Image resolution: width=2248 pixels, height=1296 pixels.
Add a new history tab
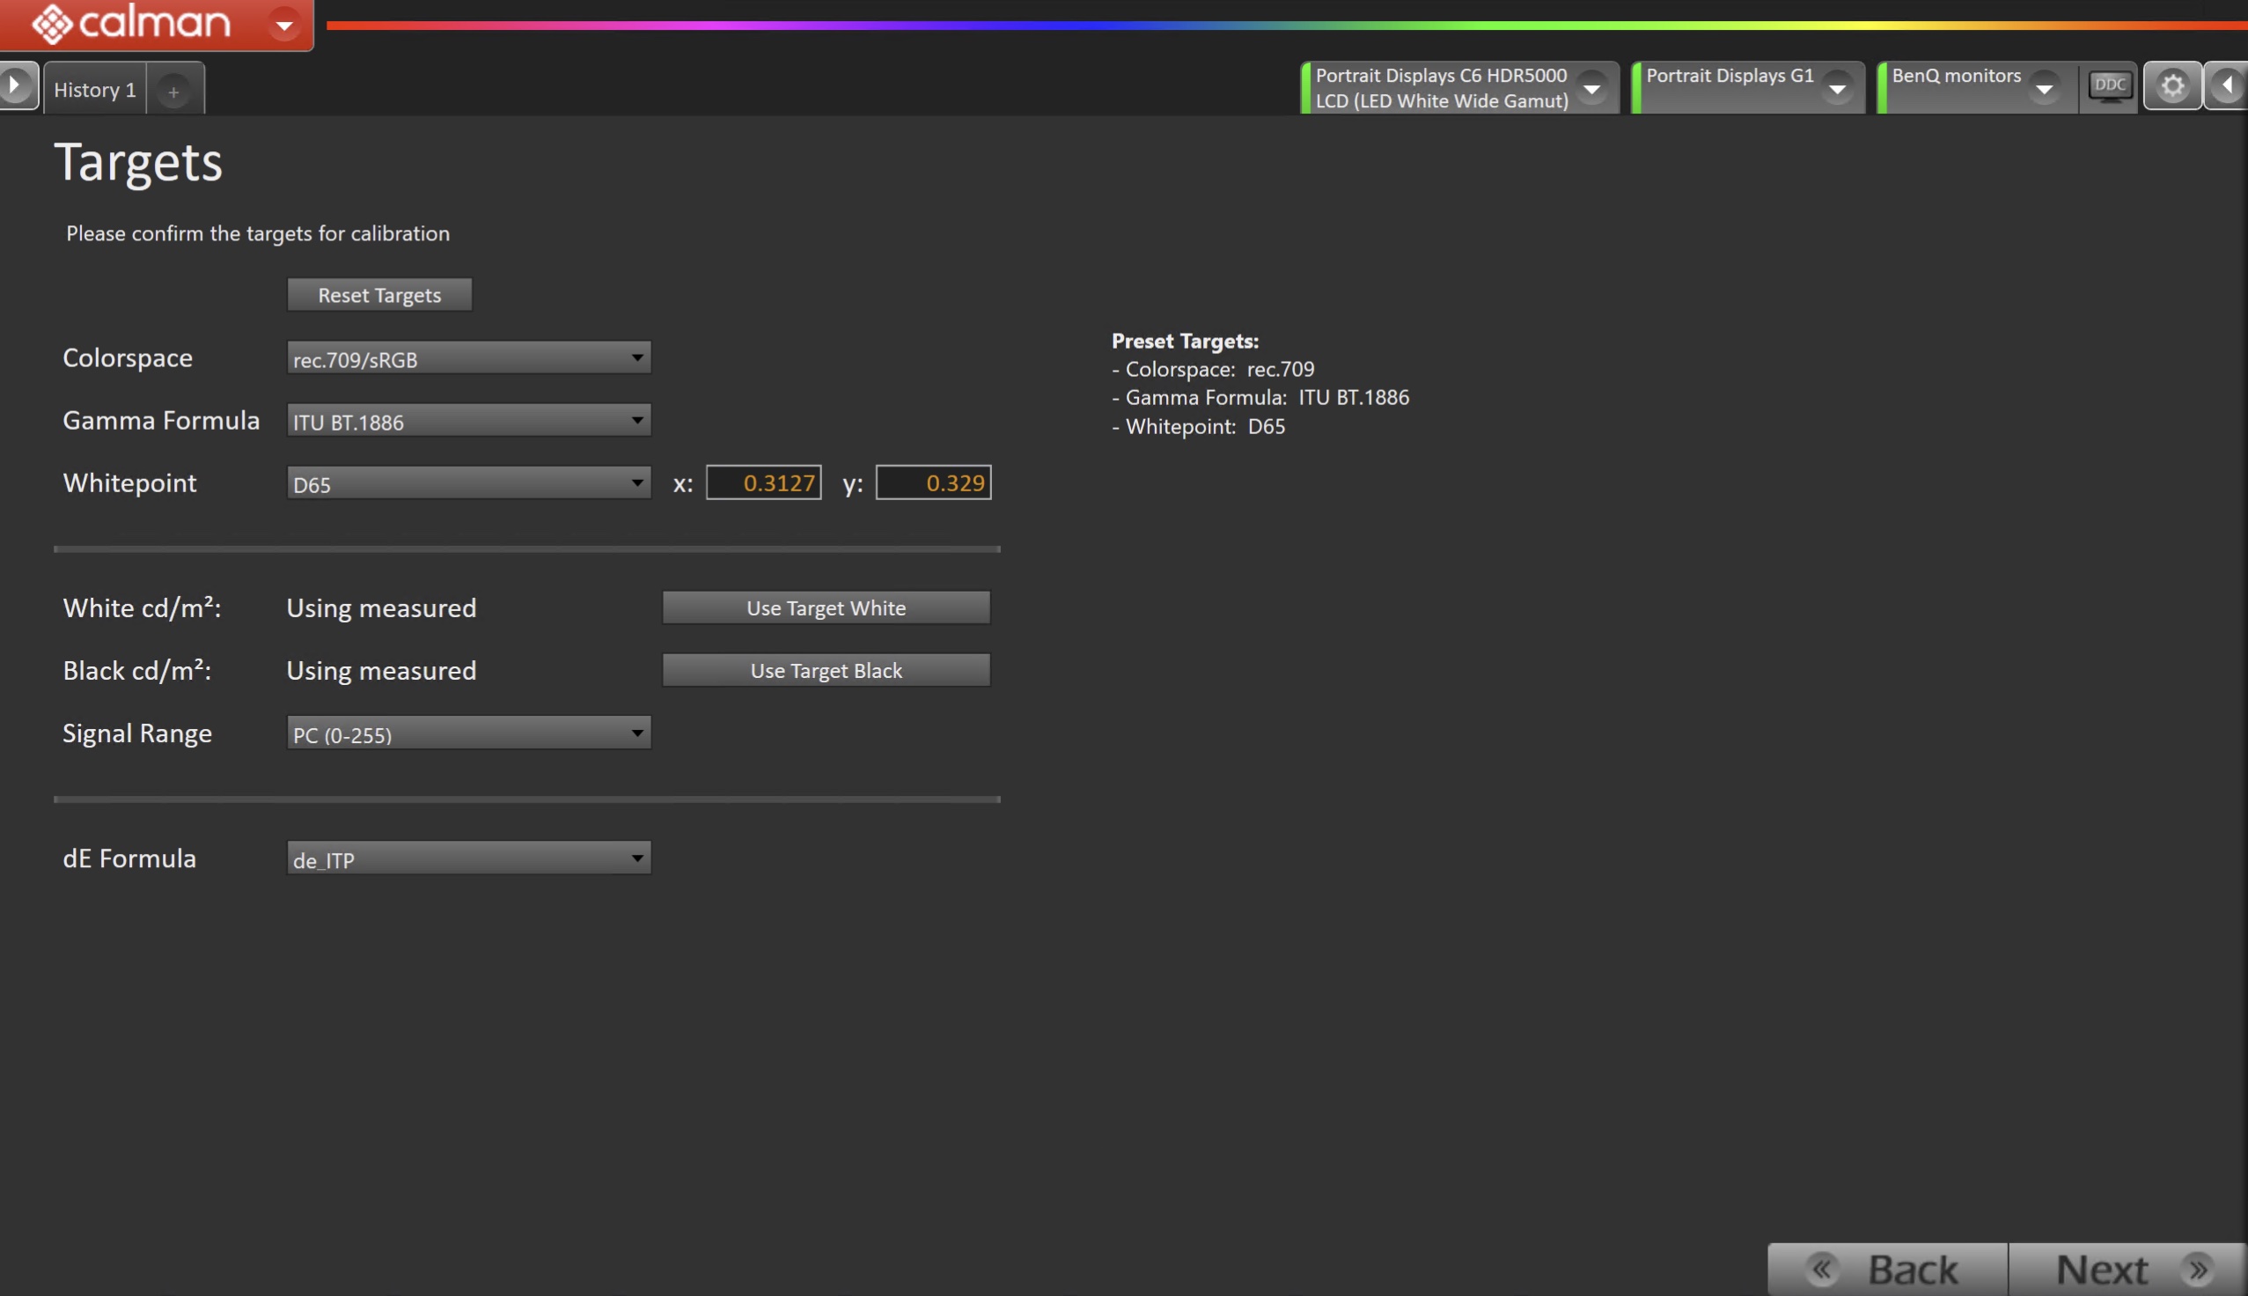173,91
